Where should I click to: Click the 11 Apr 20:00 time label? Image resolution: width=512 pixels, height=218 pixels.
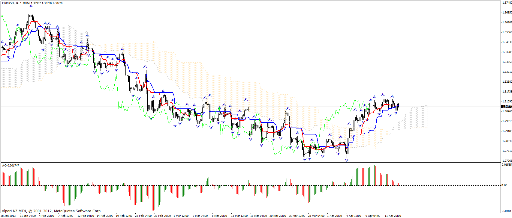[393, 216]
